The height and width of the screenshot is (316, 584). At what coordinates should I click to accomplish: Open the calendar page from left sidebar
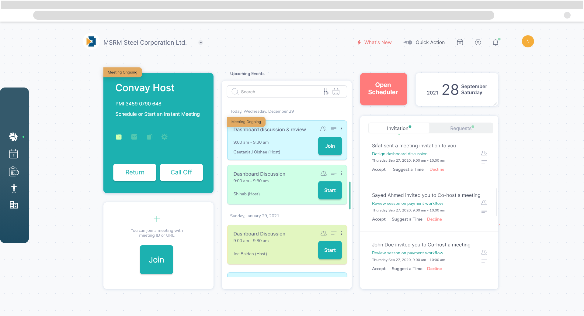[13, 154]
